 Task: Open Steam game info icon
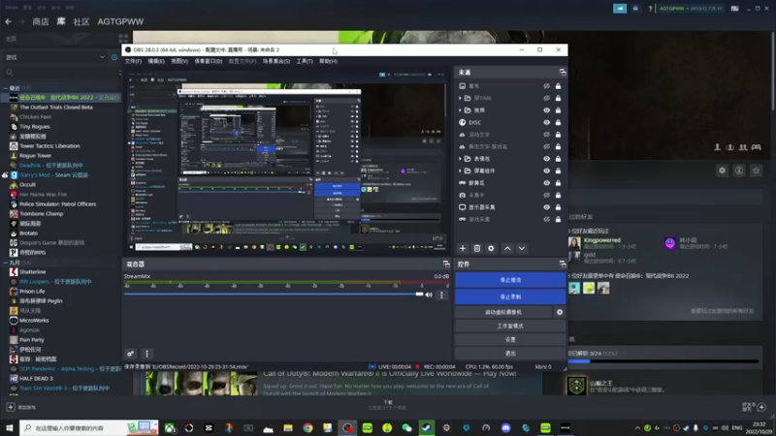(x=739, y=171)
